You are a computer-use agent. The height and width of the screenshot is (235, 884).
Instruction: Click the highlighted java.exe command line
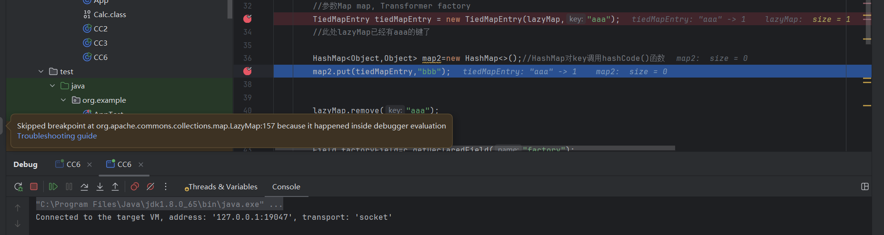click(159, 204)
